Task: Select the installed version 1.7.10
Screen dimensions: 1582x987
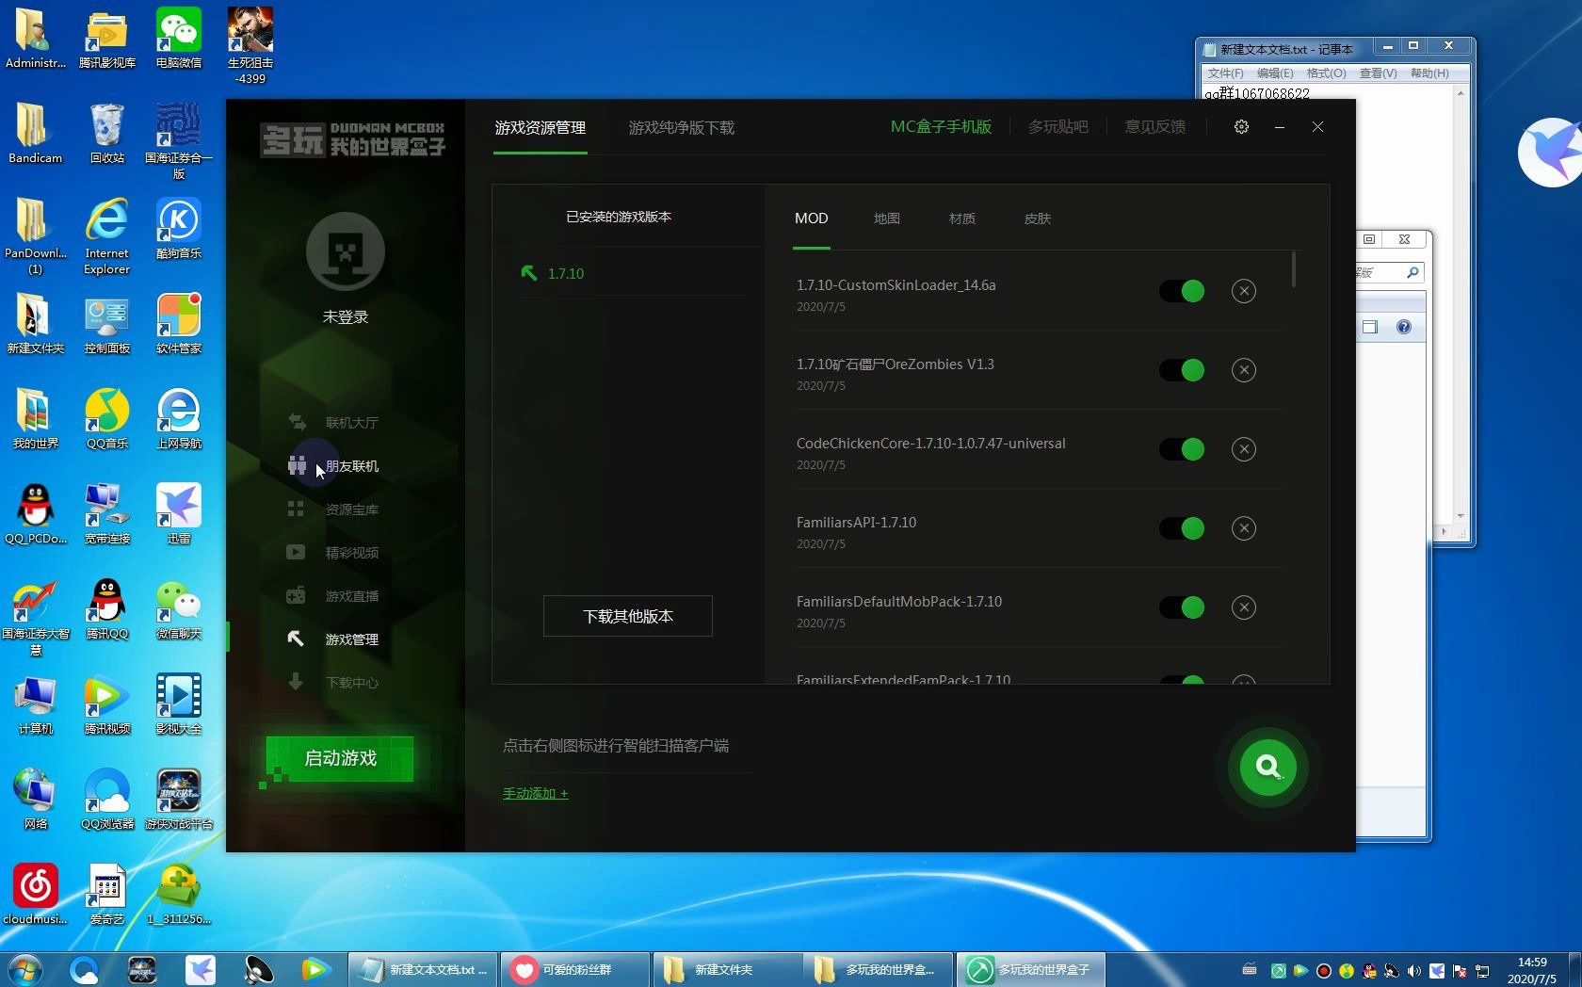Action: click(x=565, y=273)
